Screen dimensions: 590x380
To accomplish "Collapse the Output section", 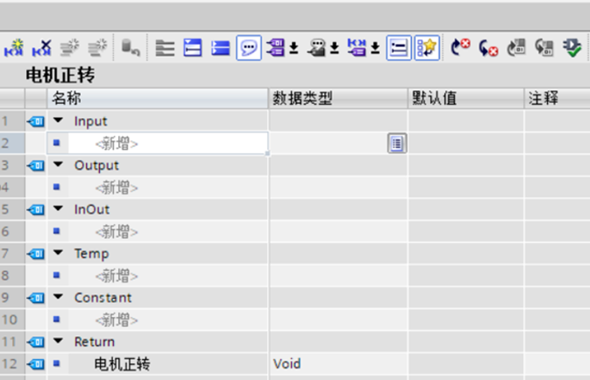I will pos(59,165).
